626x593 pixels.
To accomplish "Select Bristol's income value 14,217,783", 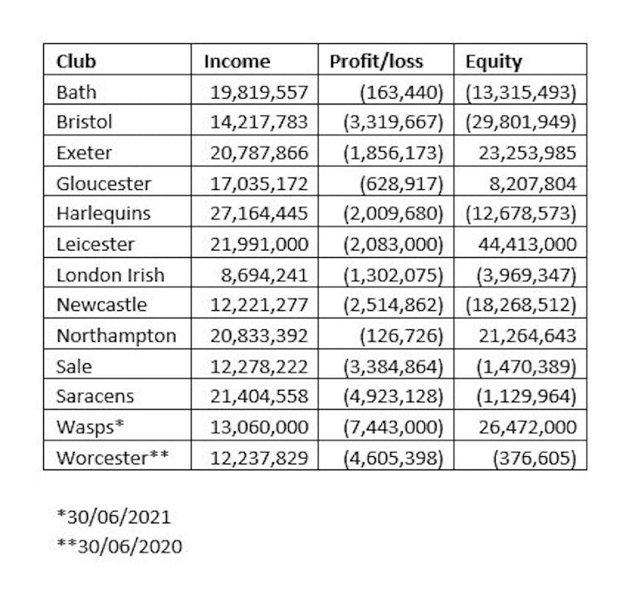I will click(x=260, y=122).
